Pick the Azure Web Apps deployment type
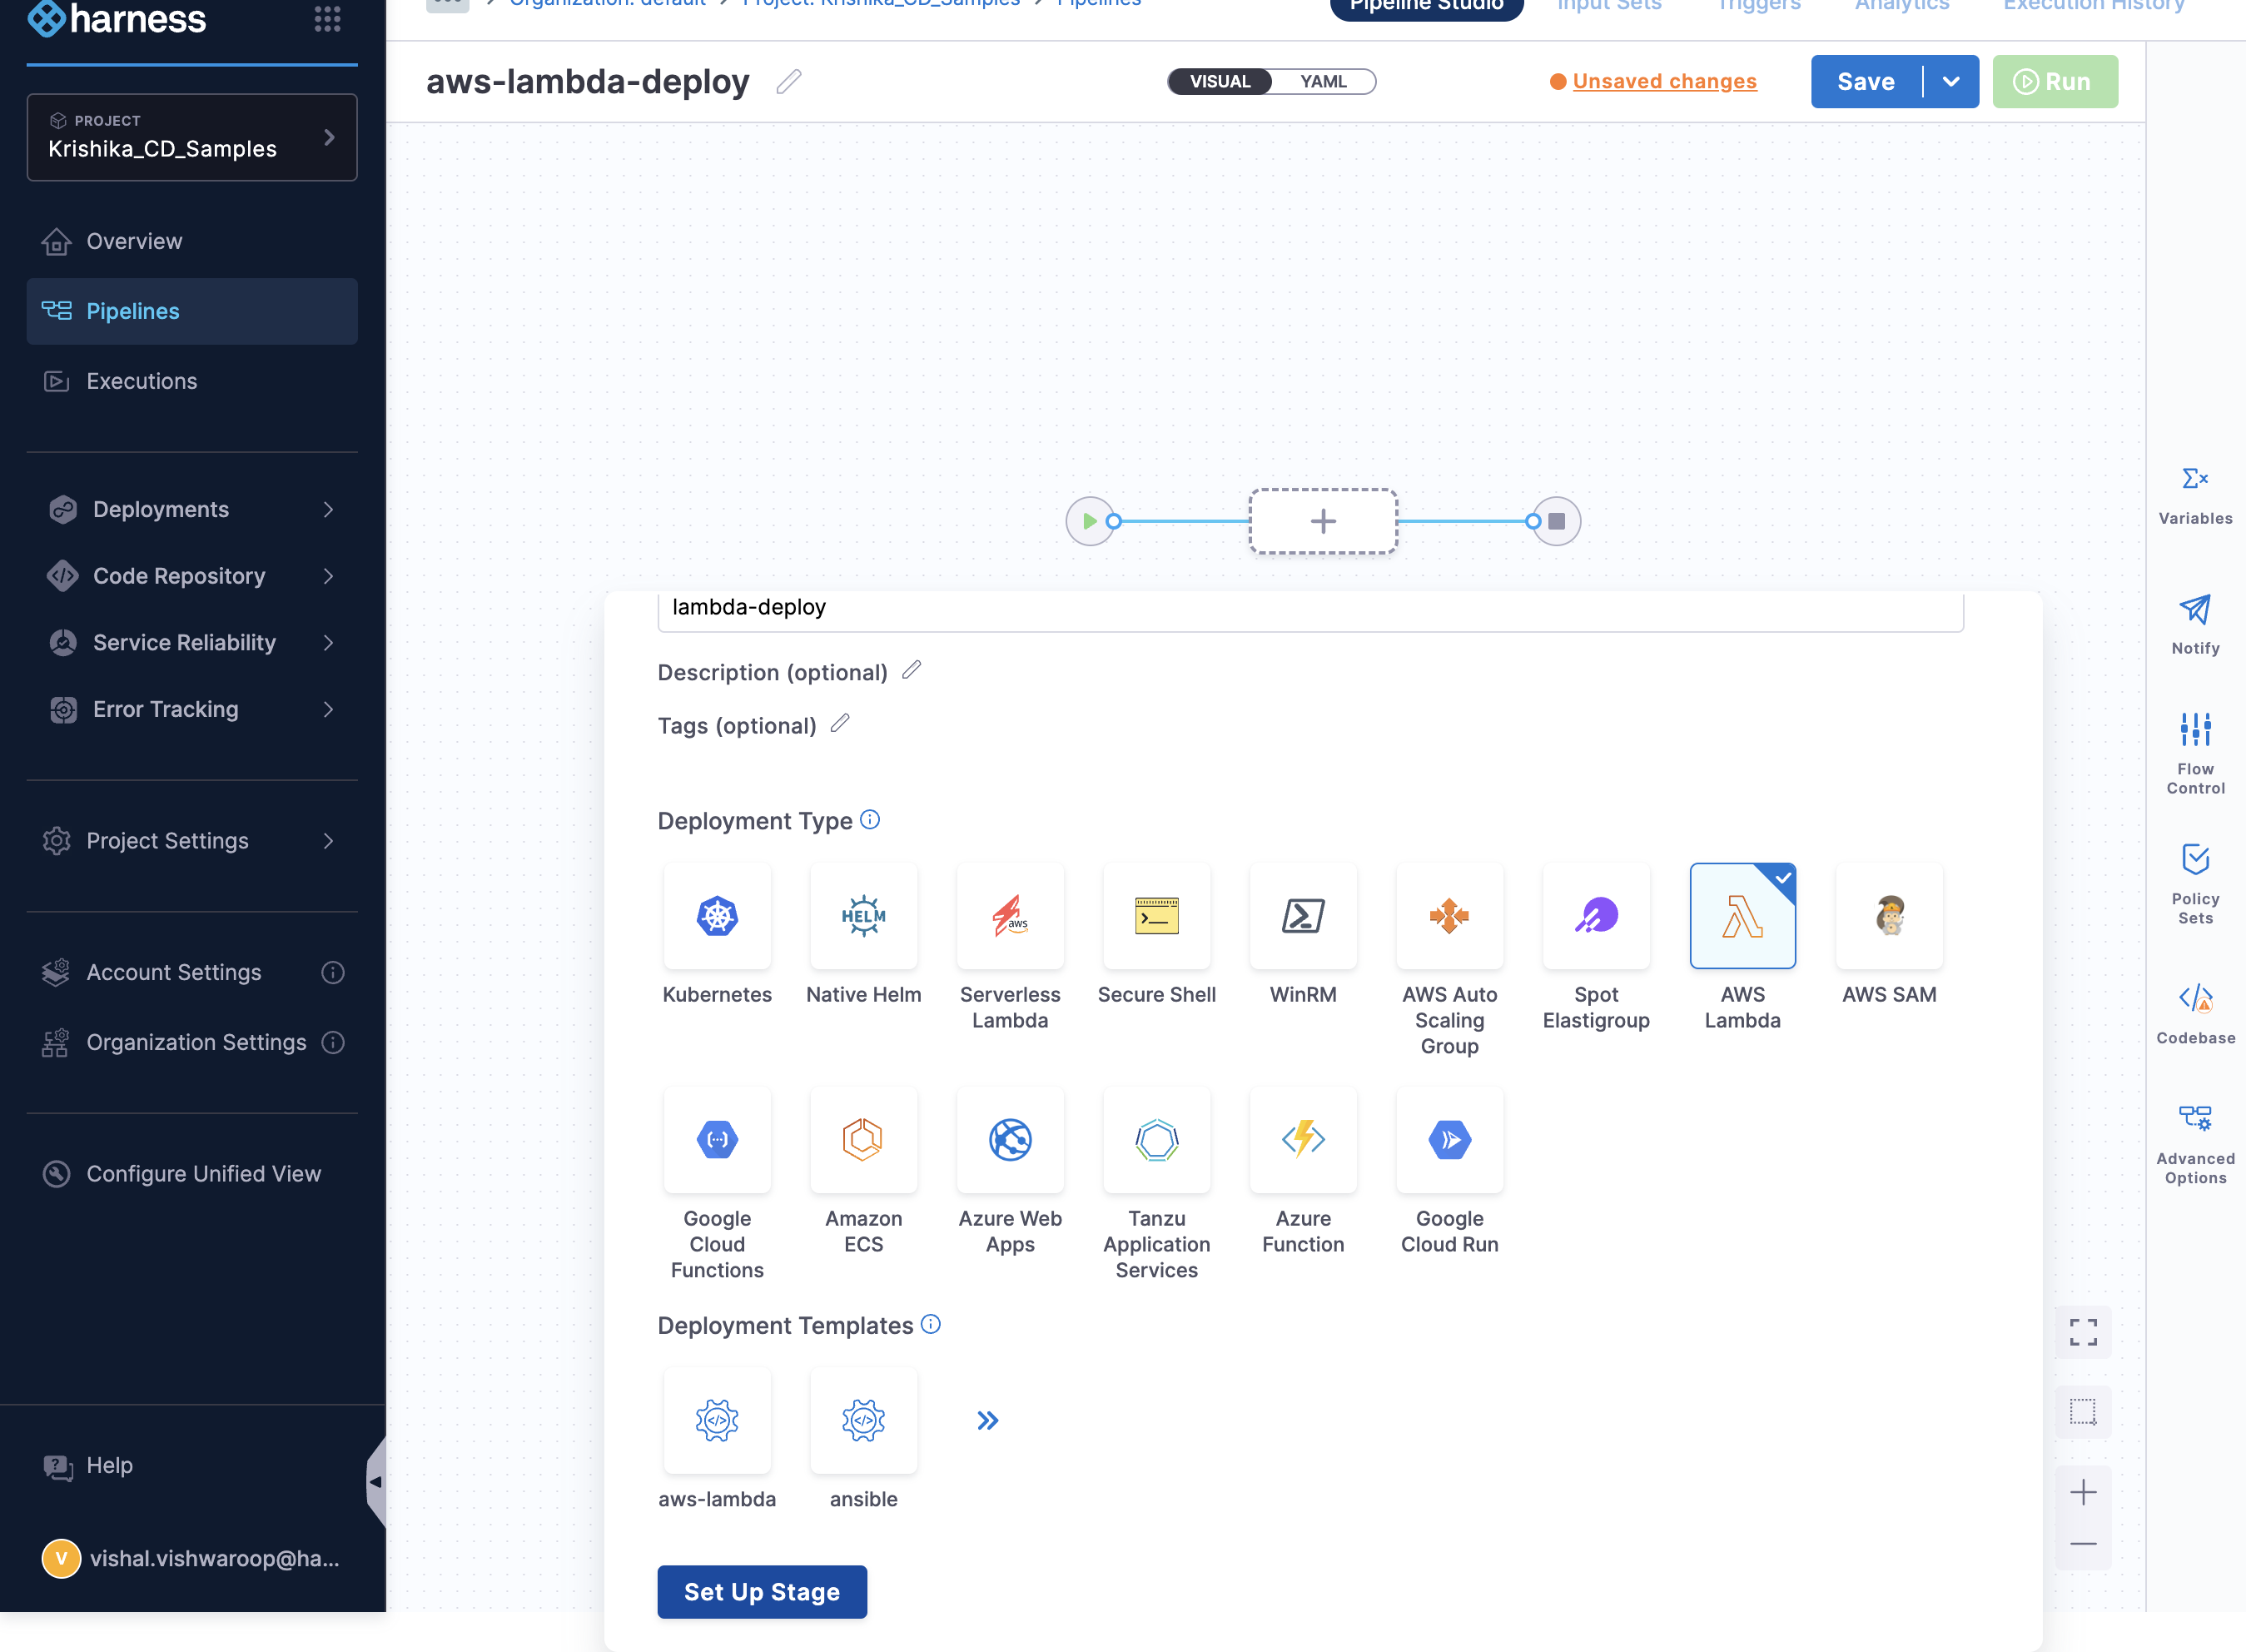Image resolution: width=2246 pixels, height=1652 pixels. [1010, 1139]
